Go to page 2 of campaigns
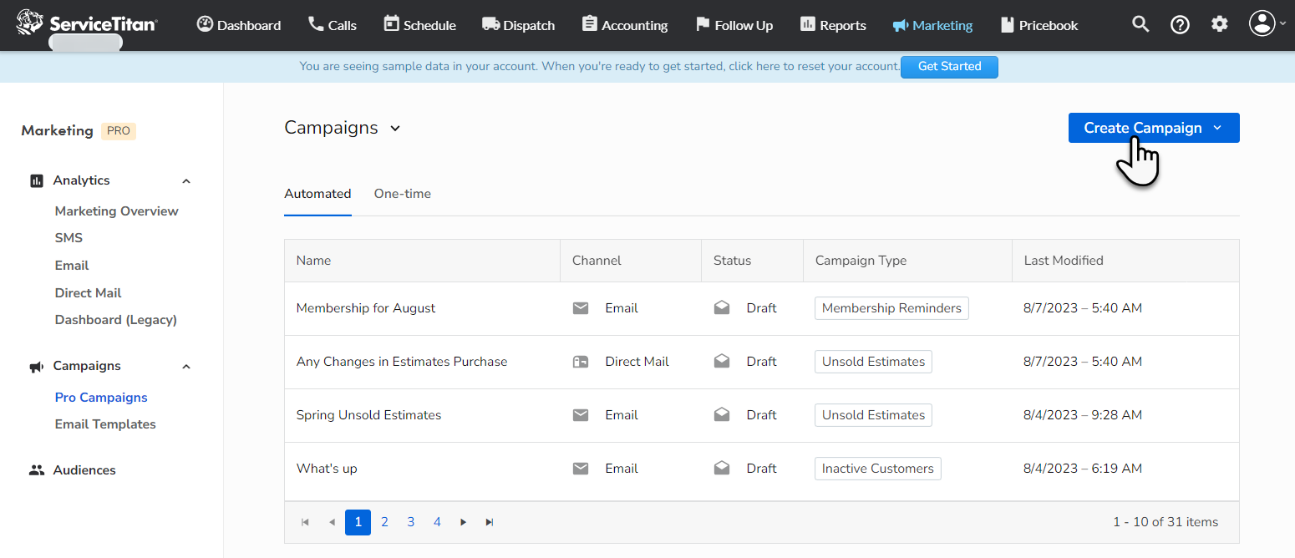The image size is (1295, 558). click(384, 522)
